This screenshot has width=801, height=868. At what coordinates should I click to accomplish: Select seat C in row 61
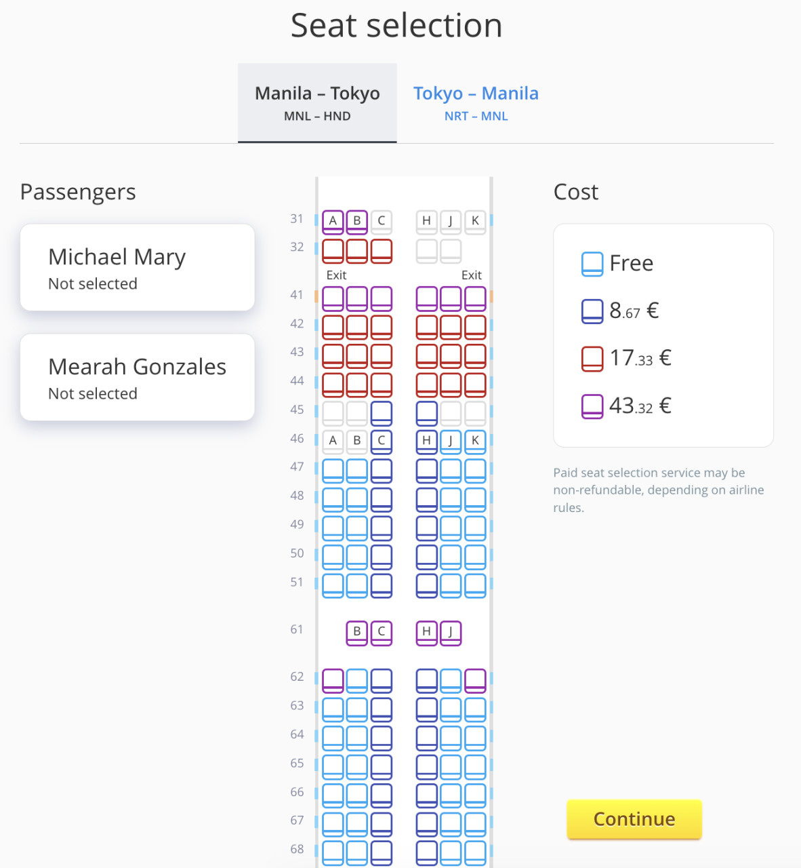[x=382, y=632]
